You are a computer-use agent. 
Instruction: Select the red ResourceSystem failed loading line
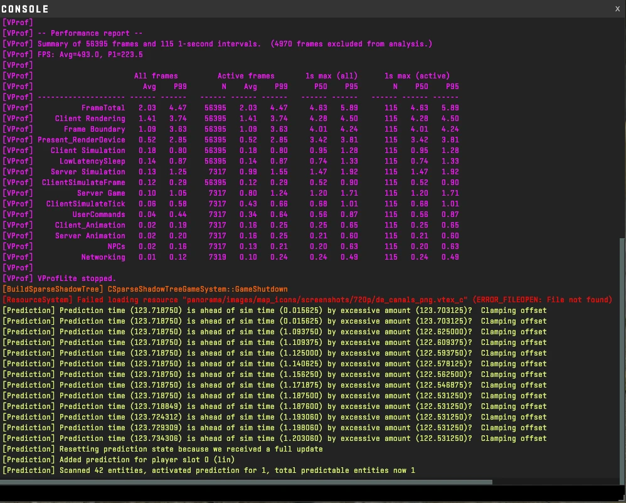coord(307,300)
